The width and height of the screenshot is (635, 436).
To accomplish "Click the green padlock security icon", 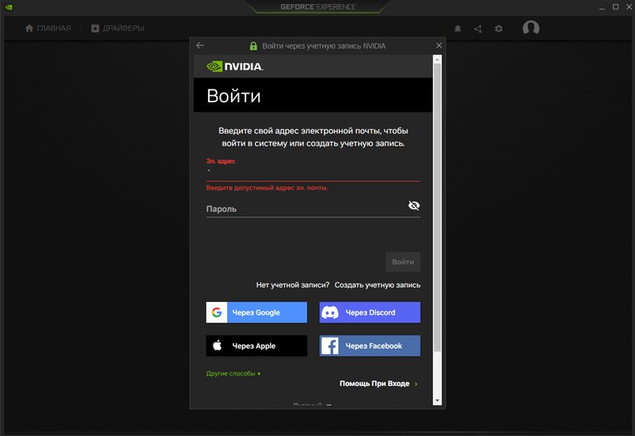I will pos(253,46).
